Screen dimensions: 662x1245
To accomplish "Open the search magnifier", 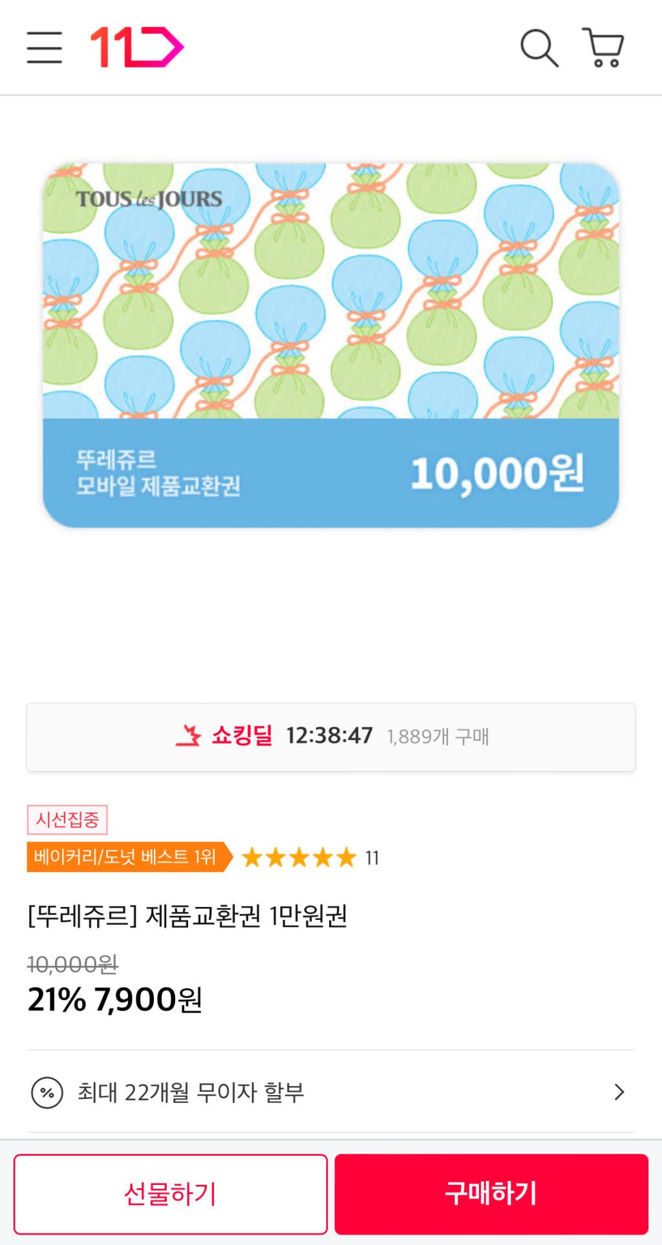I will (x=539, y=48).
